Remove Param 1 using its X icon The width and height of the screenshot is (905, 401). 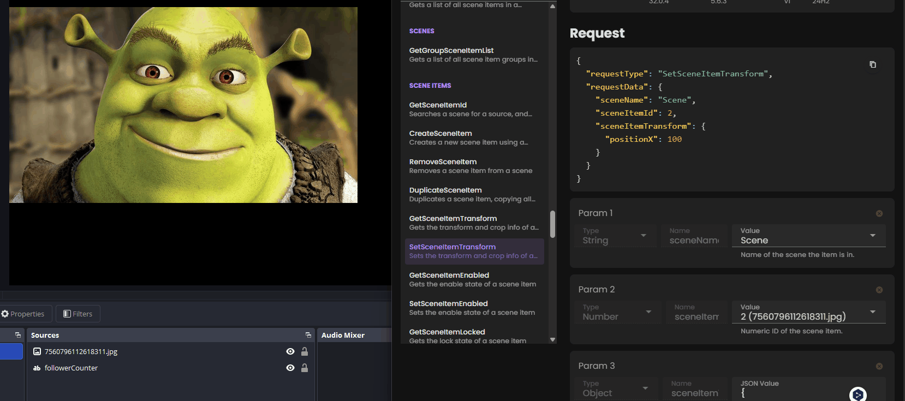879,213
